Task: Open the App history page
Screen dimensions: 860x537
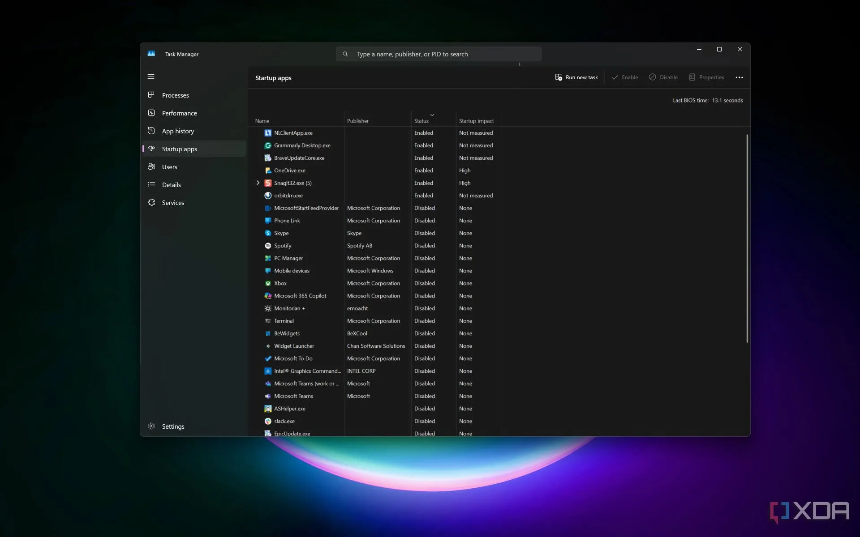Action: tap(194, 131)
